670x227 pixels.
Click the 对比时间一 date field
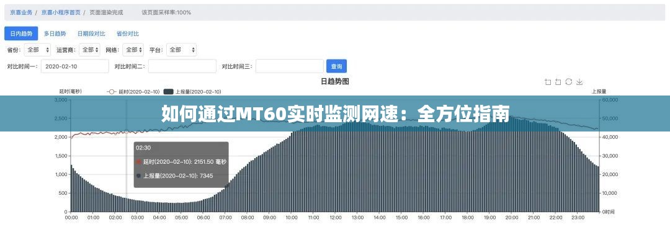[75, 66]
